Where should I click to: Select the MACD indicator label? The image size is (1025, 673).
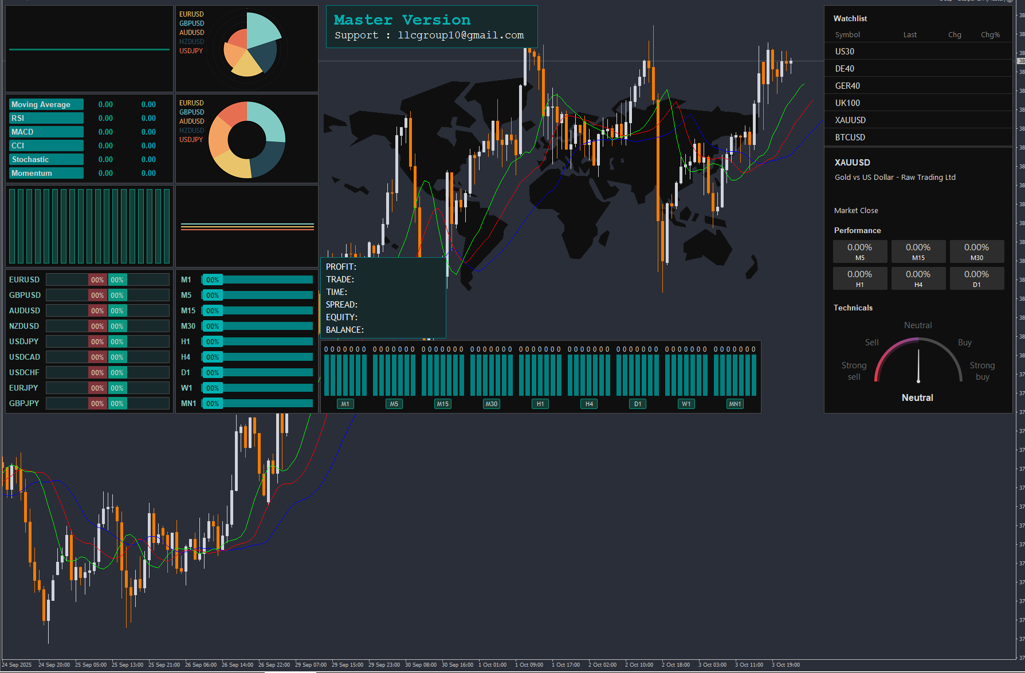46,132
